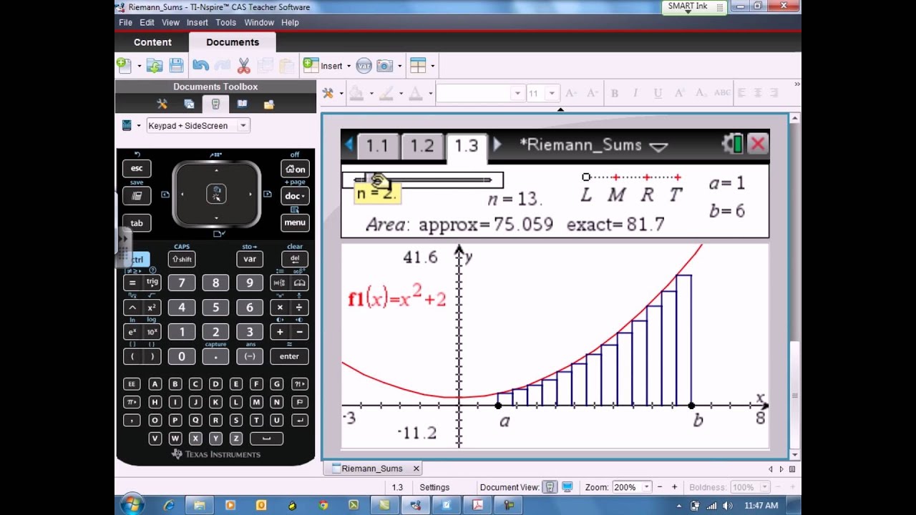Open the View menu

(x=170, y=23)
